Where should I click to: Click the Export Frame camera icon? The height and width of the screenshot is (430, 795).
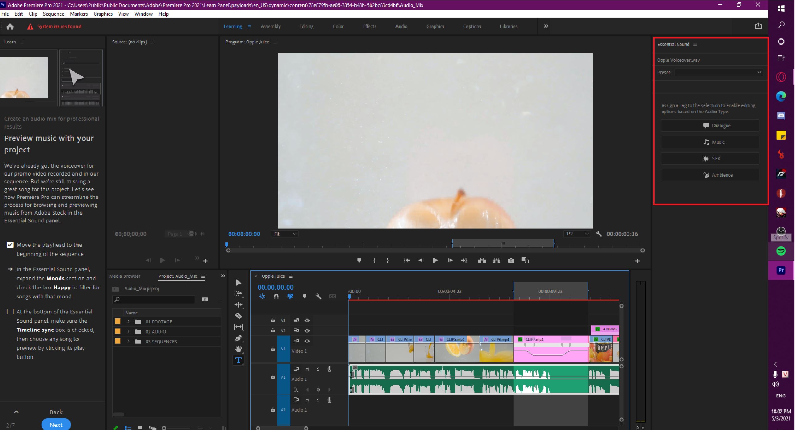pos(511,261)
